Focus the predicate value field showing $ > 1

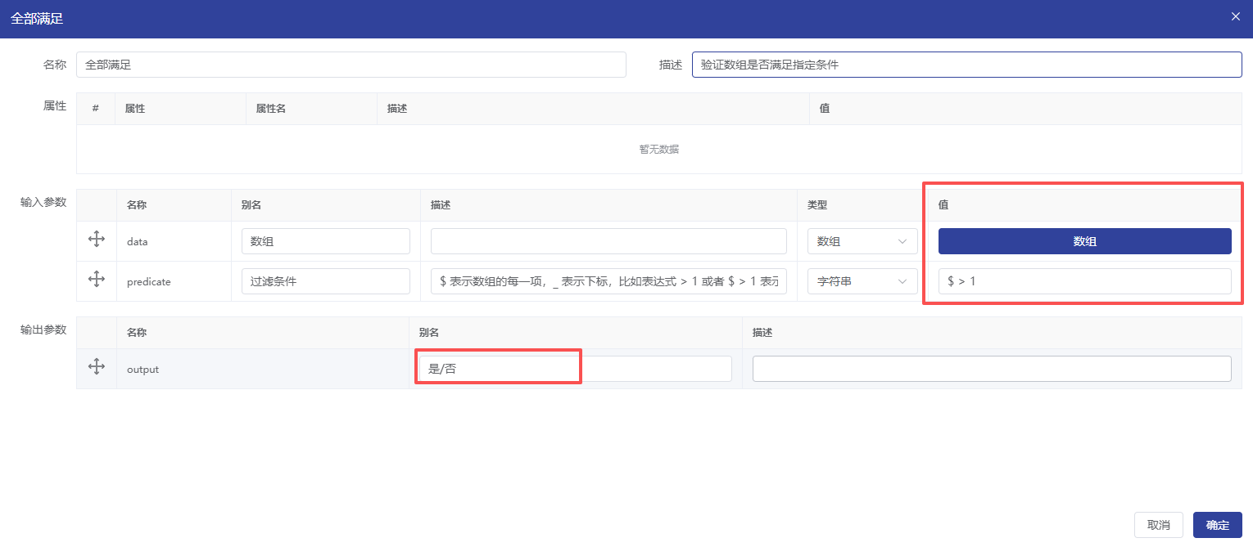[1084, 281]
